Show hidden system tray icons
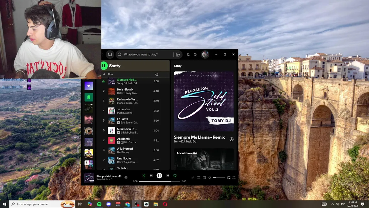The height and width of the screenshot is (208, 369). [x=332, y=204]
